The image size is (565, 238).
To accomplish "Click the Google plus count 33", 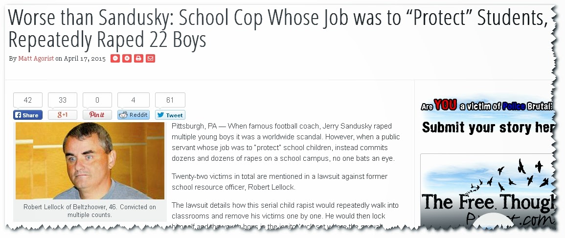I will [62, 100].
